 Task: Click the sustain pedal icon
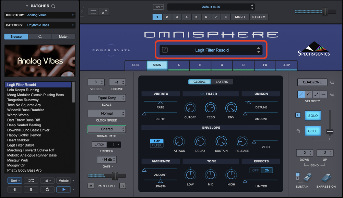(307, 177)
